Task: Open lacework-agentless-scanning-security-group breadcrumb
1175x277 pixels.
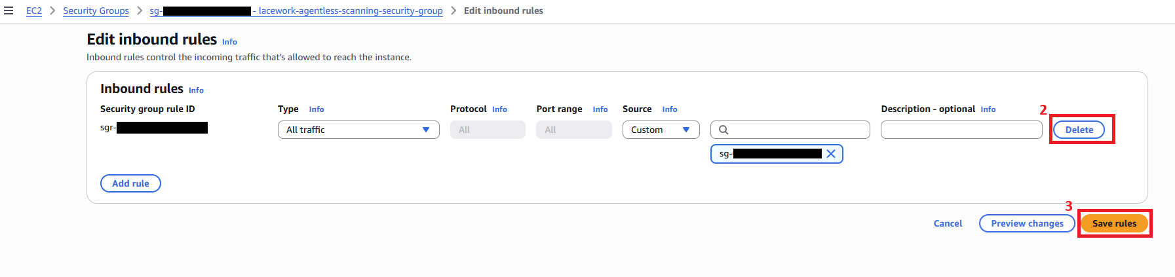Action: pos(296,10)
